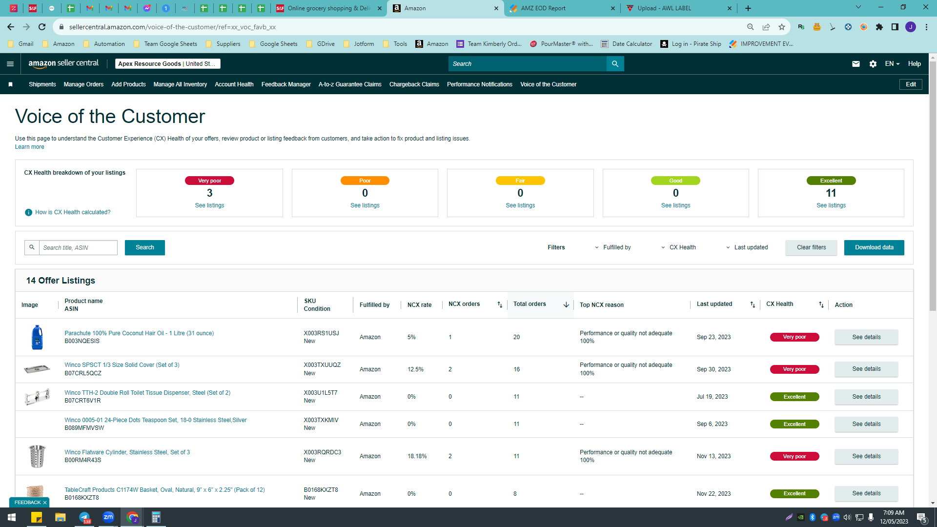Bookmark this page with the star icon
The image size is (937, 527).
[x=782, y=27]
